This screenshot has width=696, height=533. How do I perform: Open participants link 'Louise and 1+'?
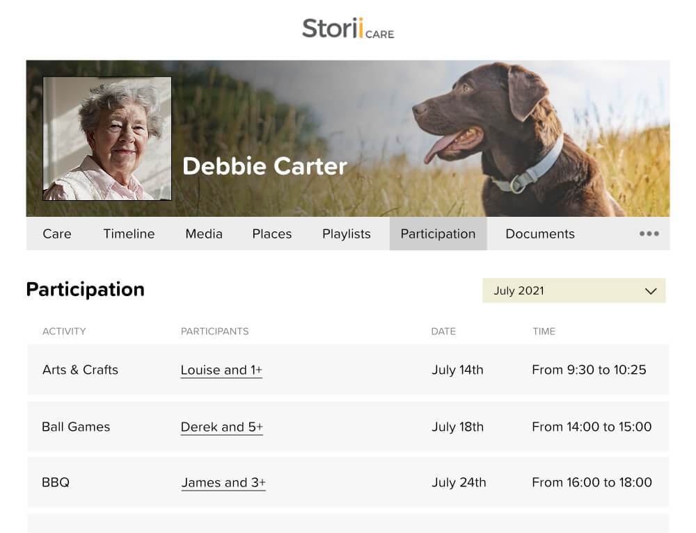[x=221, y=370]
